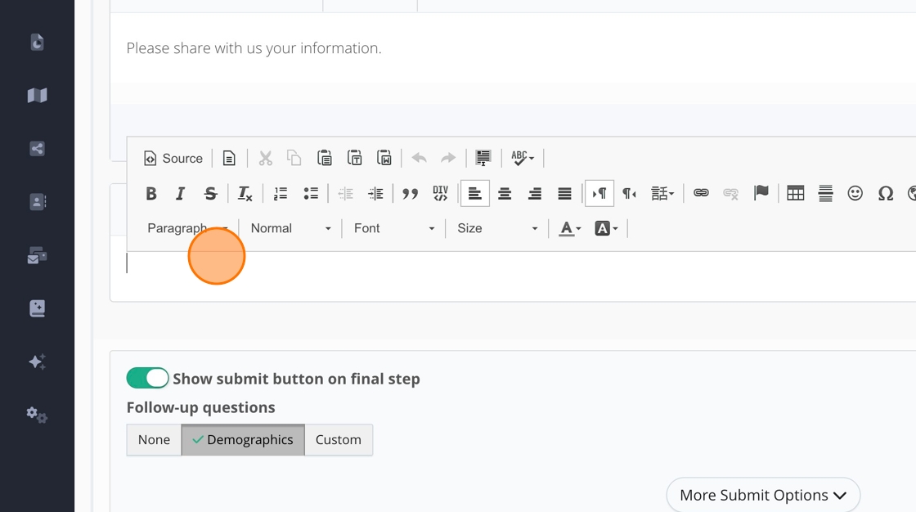This screenshot has width=916, height=512.
Task: Open the Font dropdown
Action: pos(393,228)
